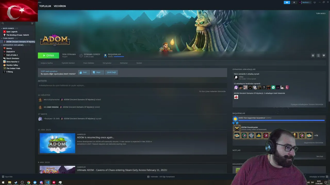Open the library filter options icon

click(32, 23)
